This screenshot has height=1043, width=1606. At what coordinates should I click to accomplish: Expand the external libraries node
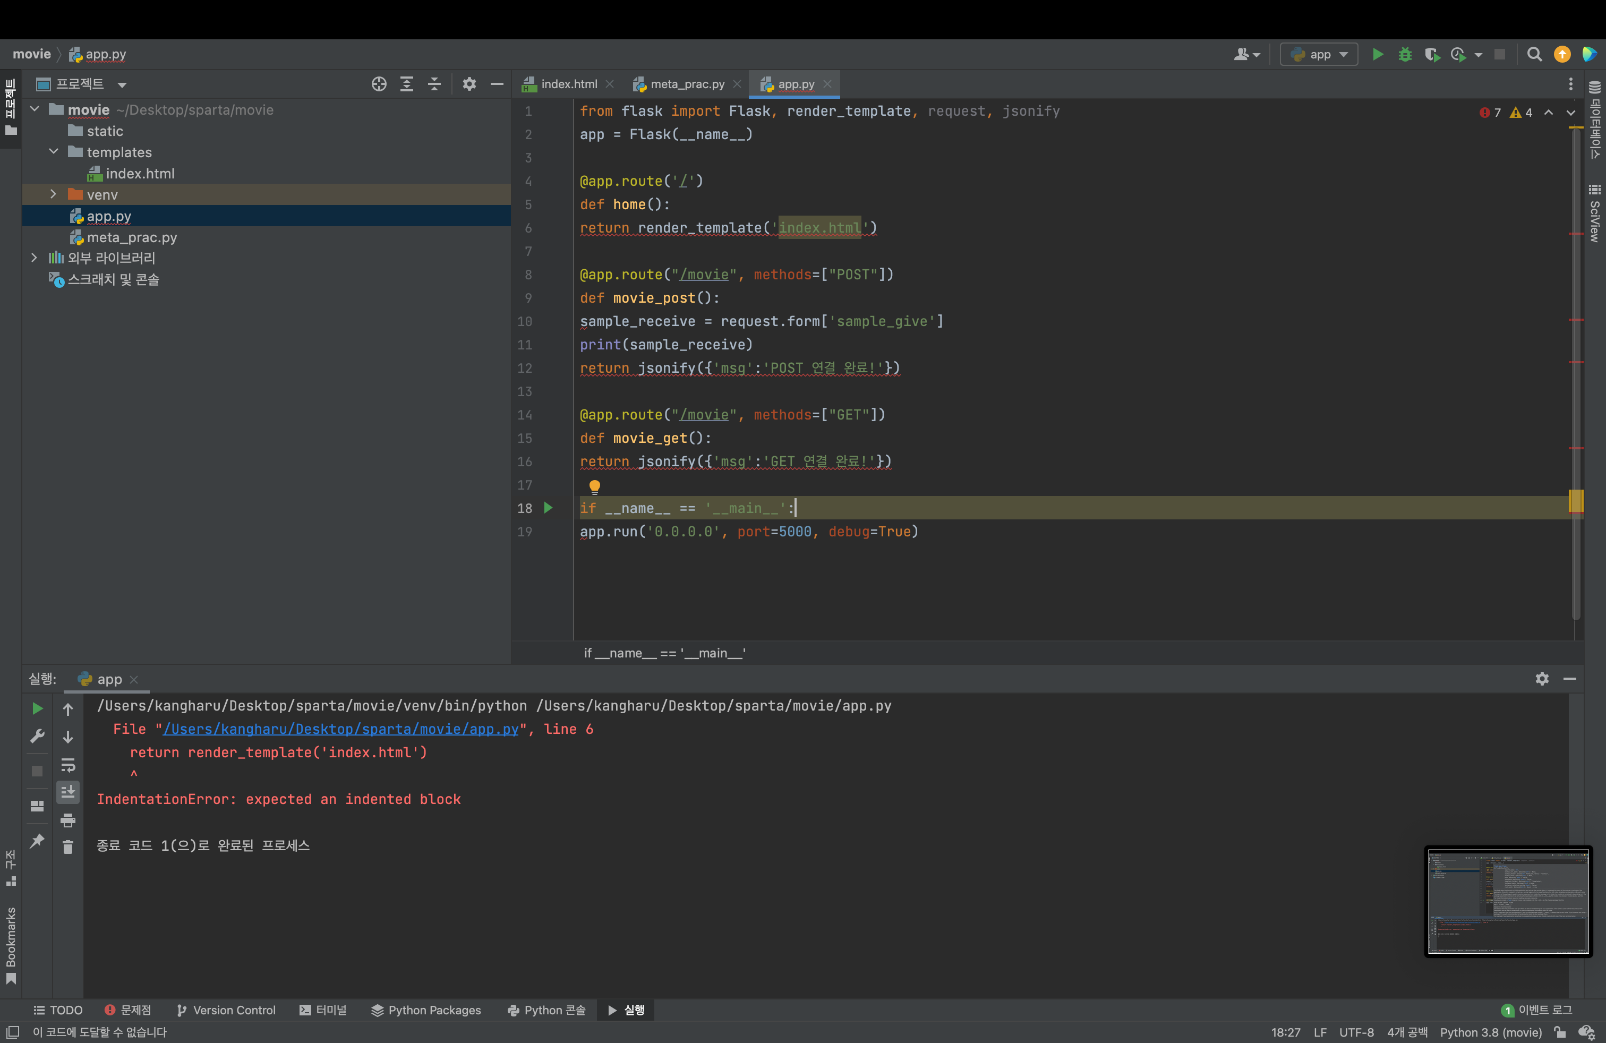pos(35,258)
